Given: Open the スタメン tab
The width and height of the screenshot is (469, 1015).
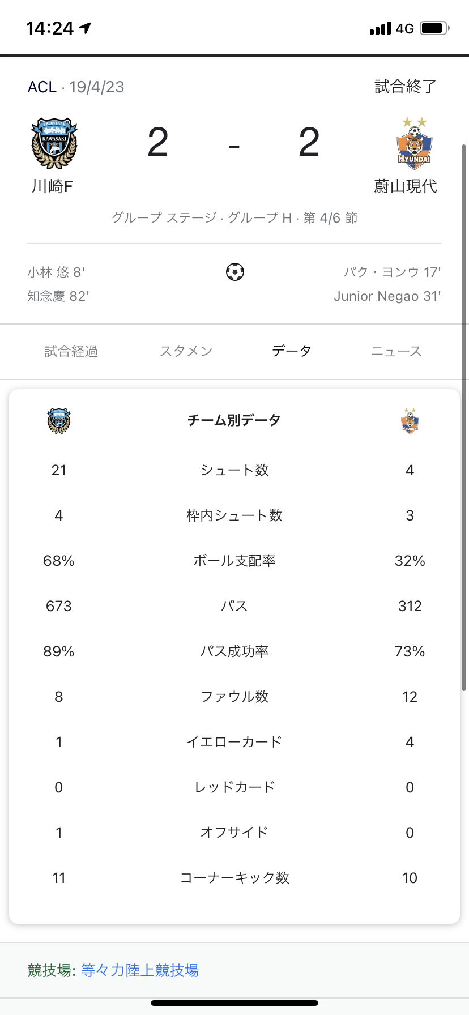Looking at the screenshot, I should [186, 351].
